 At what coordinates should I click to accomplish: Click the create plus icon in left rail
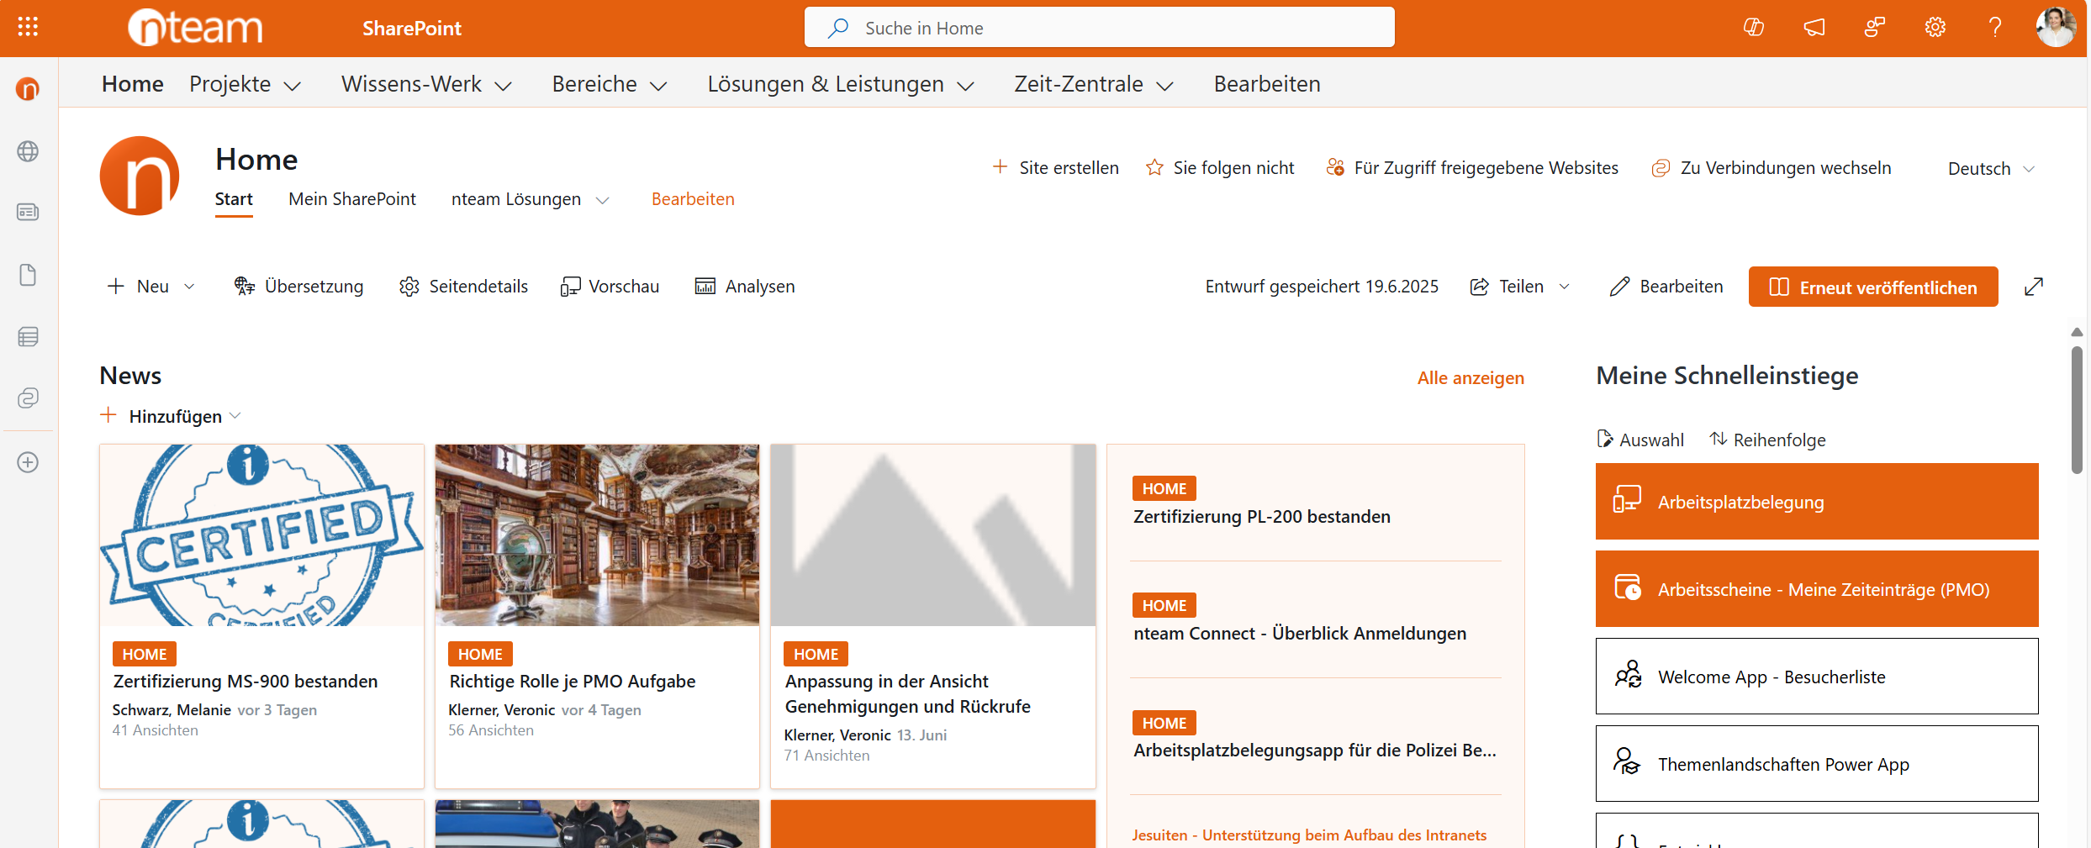(28, 462)
